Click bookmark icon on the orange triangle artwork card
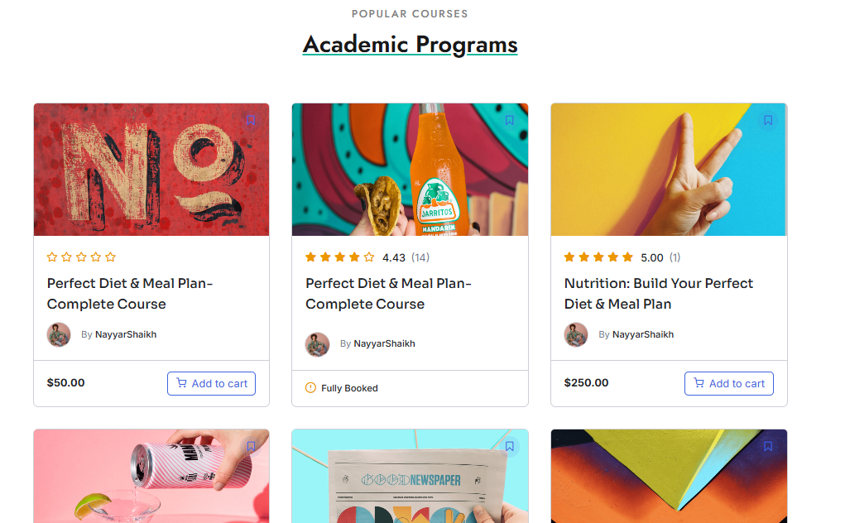845x523 pixels. 768,446
